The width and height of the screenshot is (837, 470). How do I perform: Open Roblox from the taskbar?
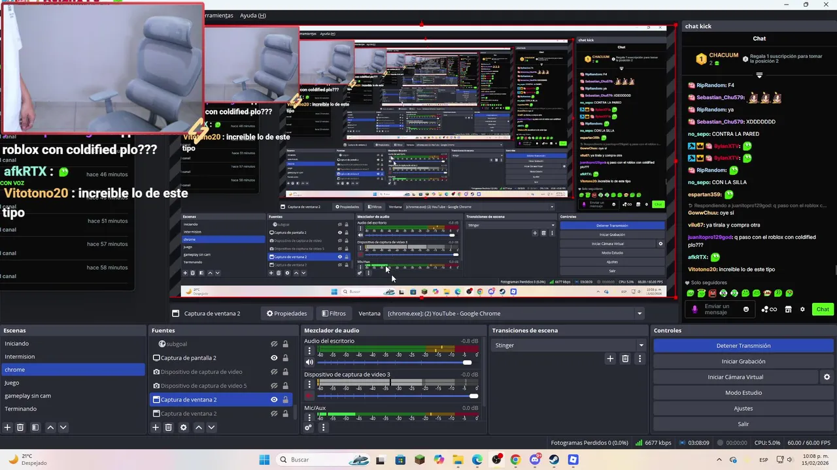pyautogui.click(x=573, y=460)
